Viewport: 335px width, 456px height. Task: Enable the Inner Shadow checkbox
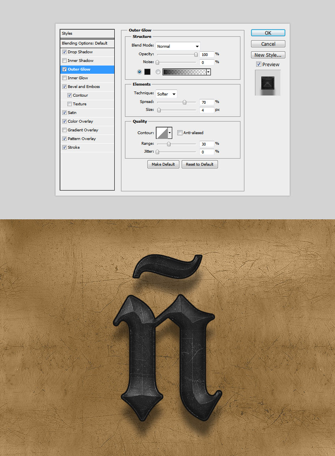(x=65, y=60)
